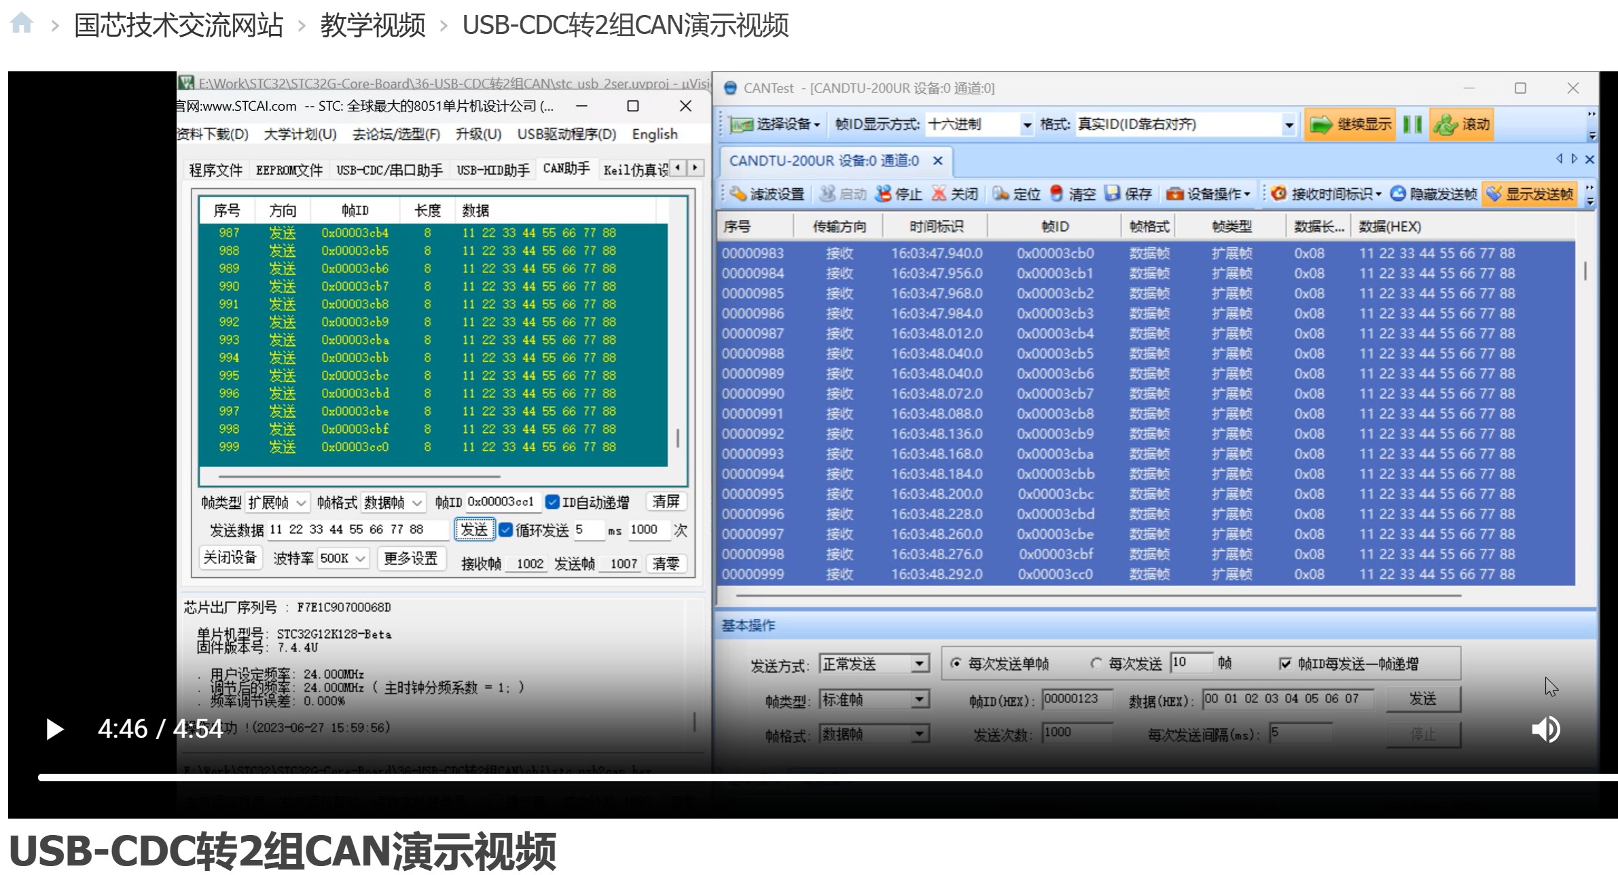Click 发送 button in CANTest 基本操作

[1422, 699]
